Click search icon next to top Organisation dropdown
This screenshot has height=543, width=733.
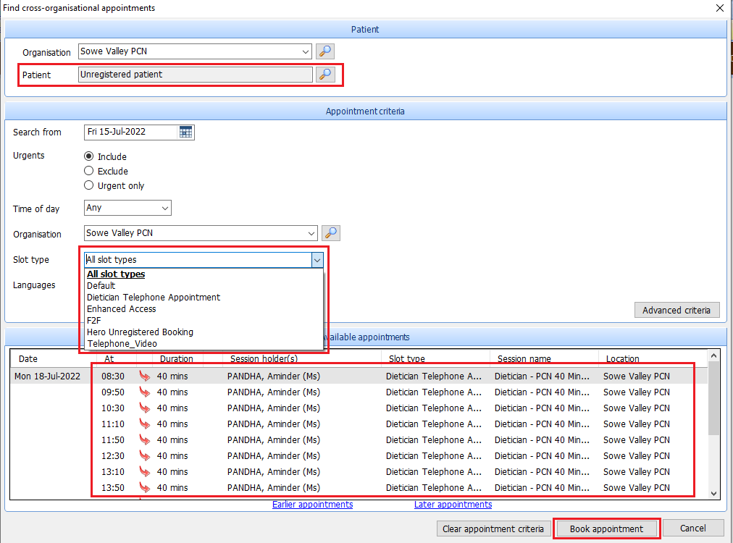tap(325, 51)
